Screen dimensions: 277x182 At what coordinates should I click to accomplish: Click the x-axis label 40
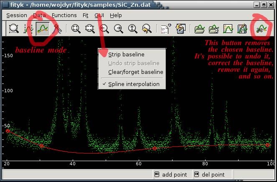(72, 164)
